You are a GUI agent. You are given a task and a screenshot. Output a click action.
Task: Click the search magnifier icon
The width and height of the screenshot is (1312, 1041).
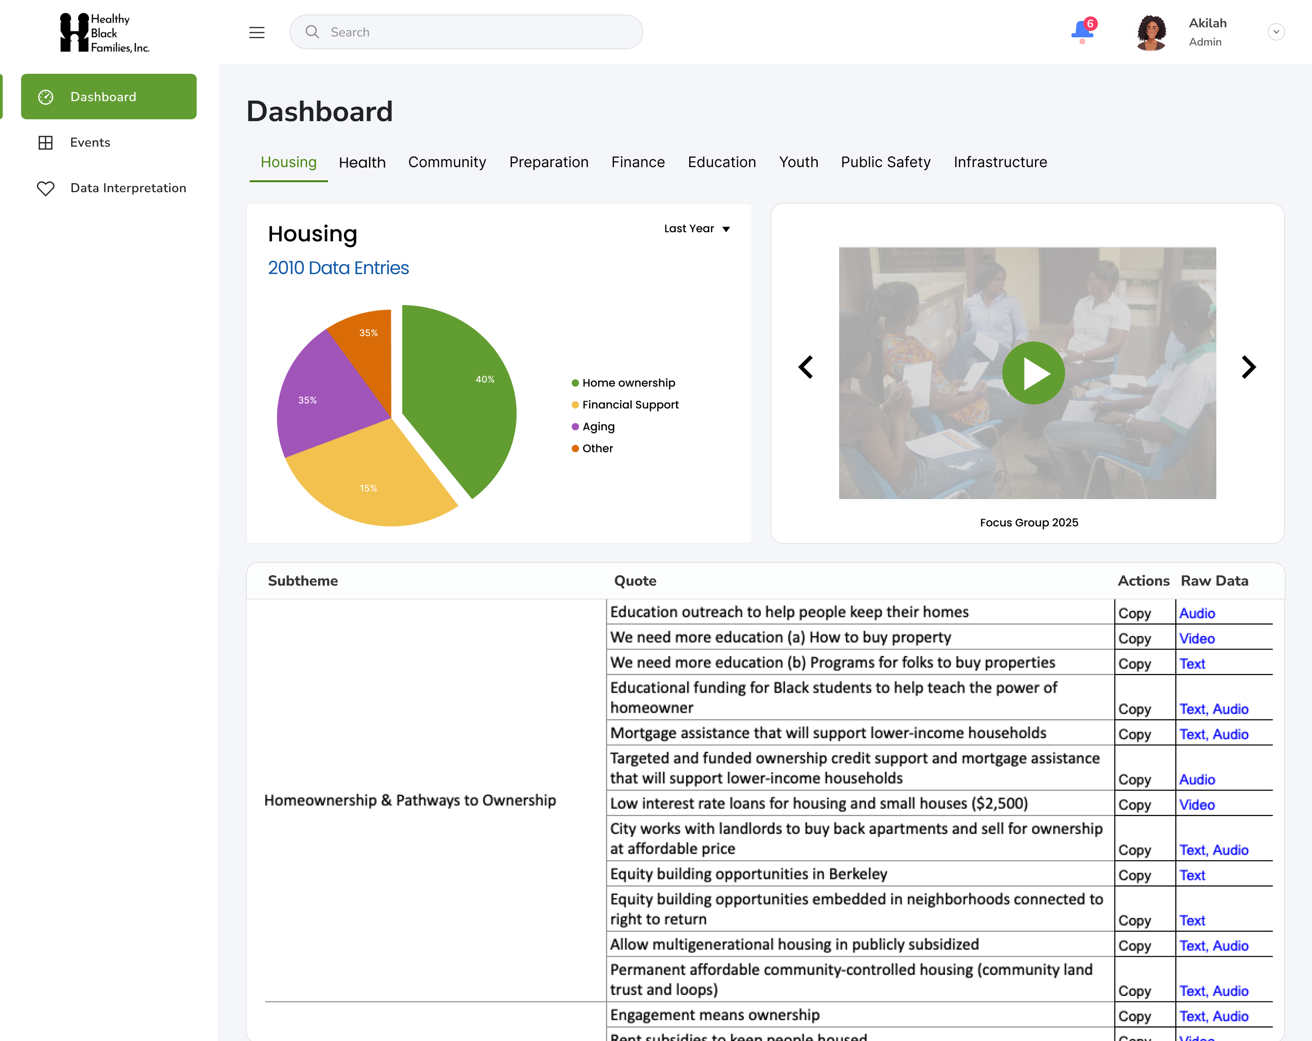312,31
